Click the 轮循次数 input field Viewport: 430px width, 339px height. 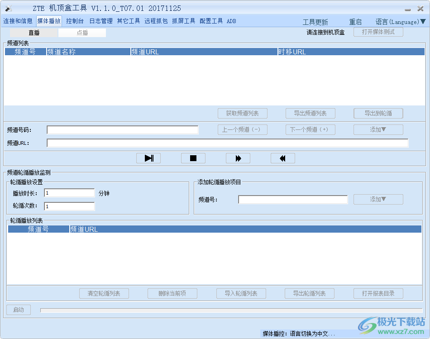click(x=69, y=206)
